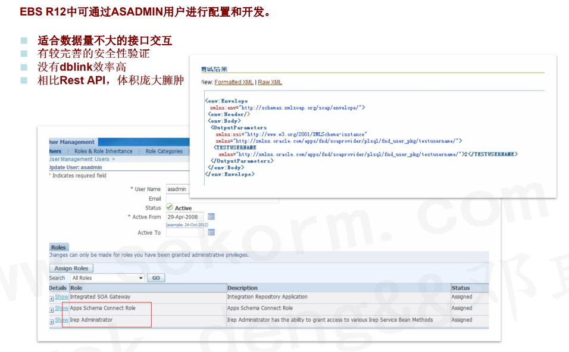Switch view to Raw XML
Viewport: 569px width, 352px height.
pyautogui.click(x=270, y=82)
